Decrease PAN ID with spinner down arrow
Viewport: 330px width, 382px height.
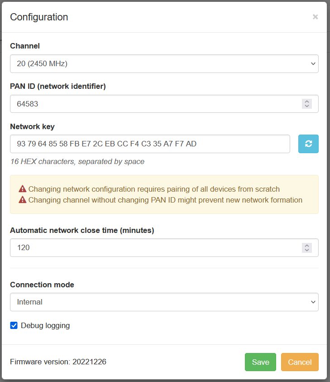click(307, 106)
